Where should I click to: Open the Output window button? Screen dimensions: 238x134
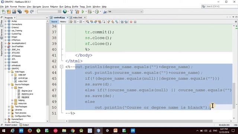point(24,125)
